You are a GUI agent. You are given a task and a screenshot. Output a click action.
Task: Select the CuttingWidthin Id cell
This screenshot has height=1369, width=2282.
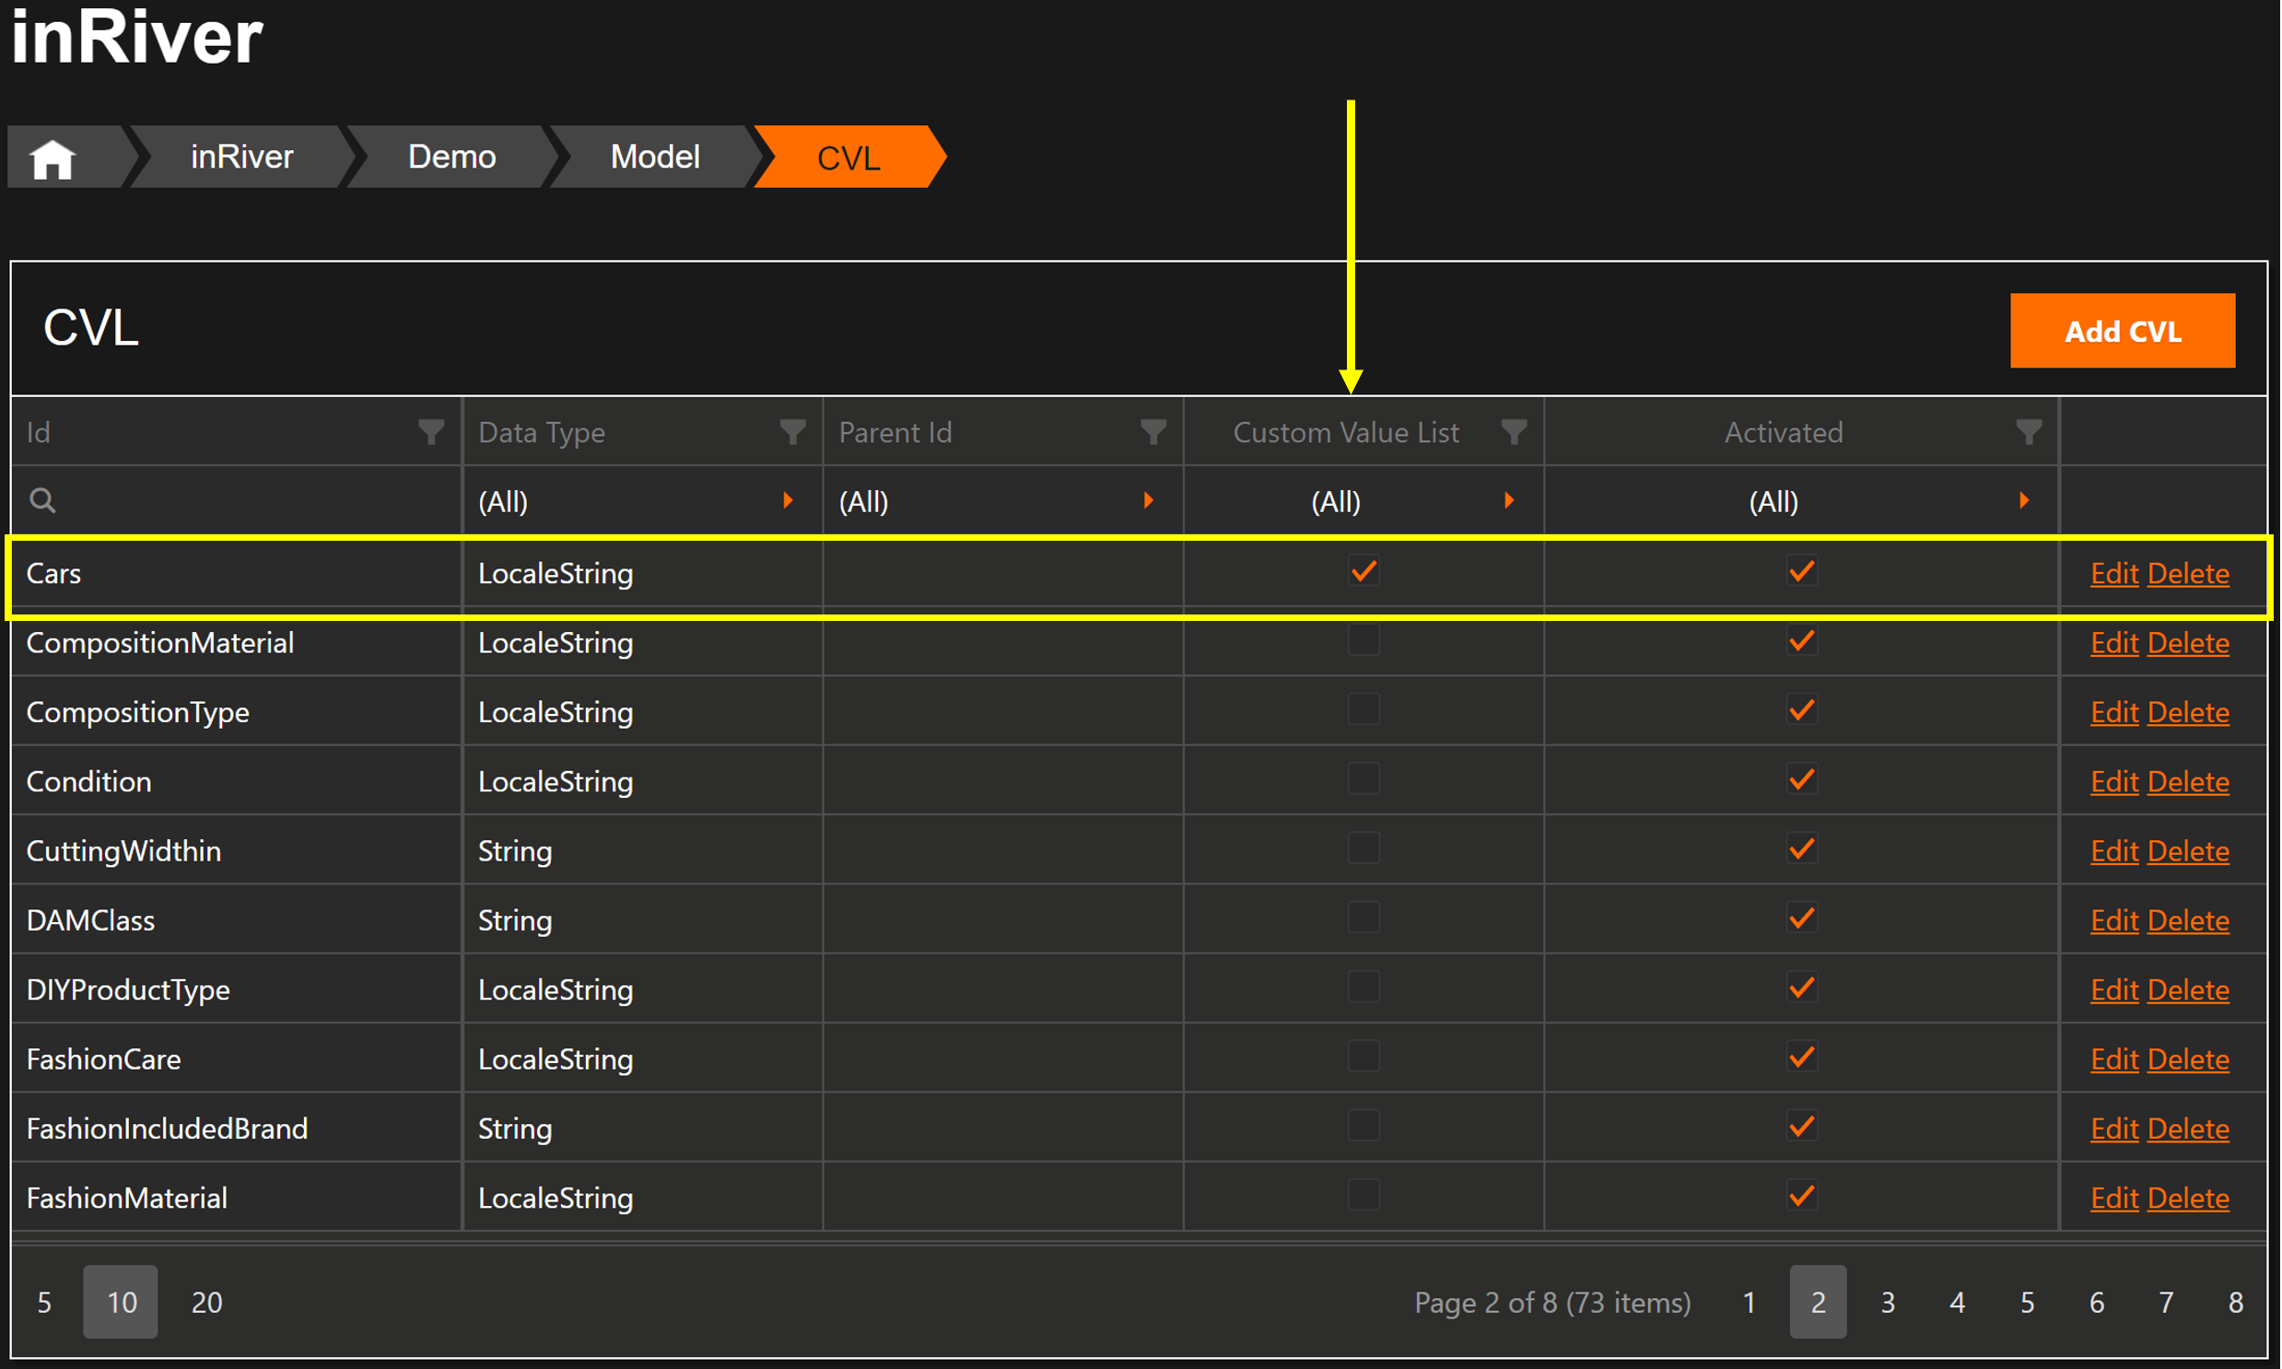pos(236,850)
